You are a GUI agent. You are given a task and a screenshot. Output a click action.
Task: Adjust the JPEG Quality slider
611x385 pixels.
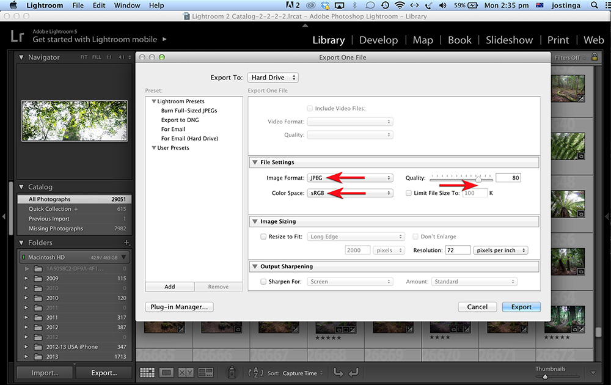point(478,179)
